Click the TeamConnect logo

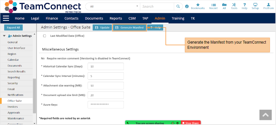tap(43, 7)
